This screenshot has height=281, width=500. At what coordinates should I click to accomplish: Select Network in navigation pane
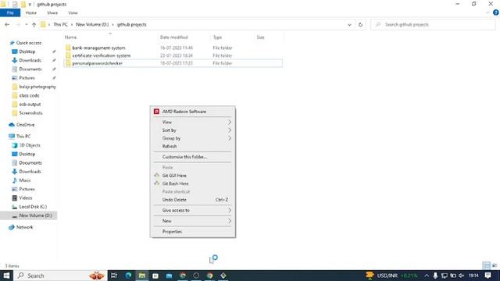coord(24,227)
